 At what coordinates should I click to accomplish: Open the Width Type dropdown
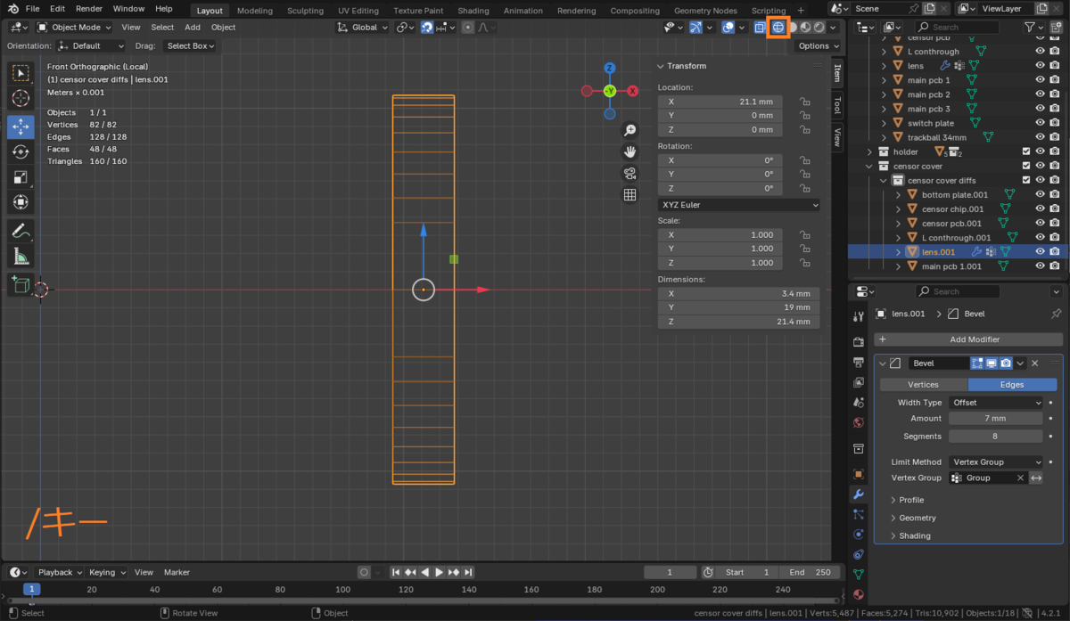995,403
